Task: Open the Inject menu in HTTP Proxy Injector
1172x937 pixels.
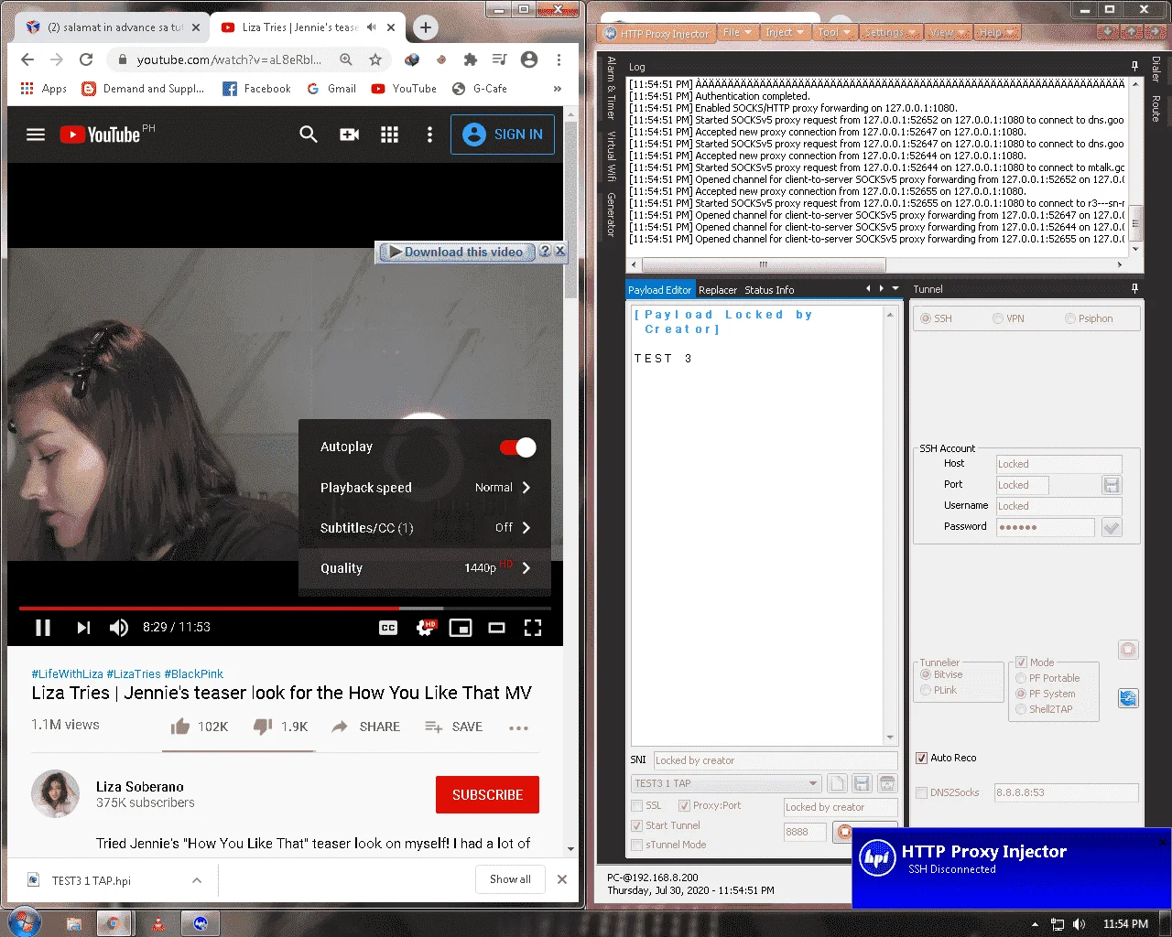Action: click(785, 32)
